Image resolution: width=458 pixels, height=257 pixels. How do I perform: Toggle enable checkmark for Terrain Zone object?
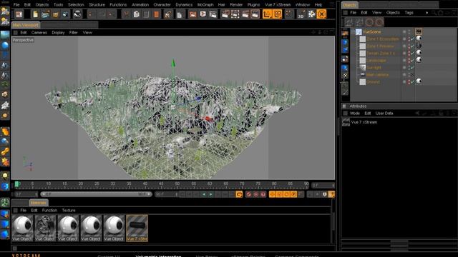(412, 54)
